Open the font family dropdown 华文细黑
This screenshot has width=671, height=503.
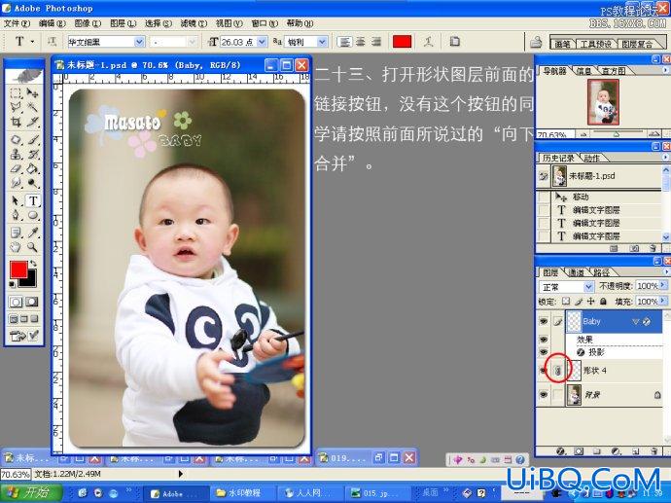139,42
